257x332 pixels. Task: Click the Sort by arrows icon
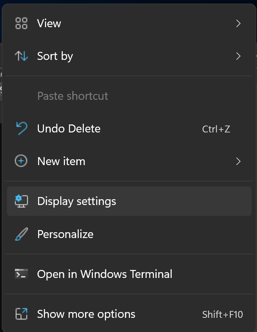pyautogui.click(x=21, y=56)
